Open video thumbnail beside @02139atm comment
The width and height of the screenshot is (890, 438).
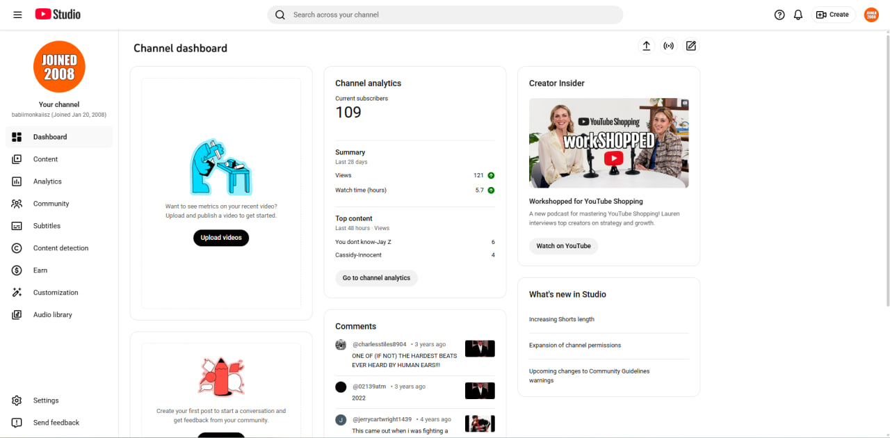[480, 391]
